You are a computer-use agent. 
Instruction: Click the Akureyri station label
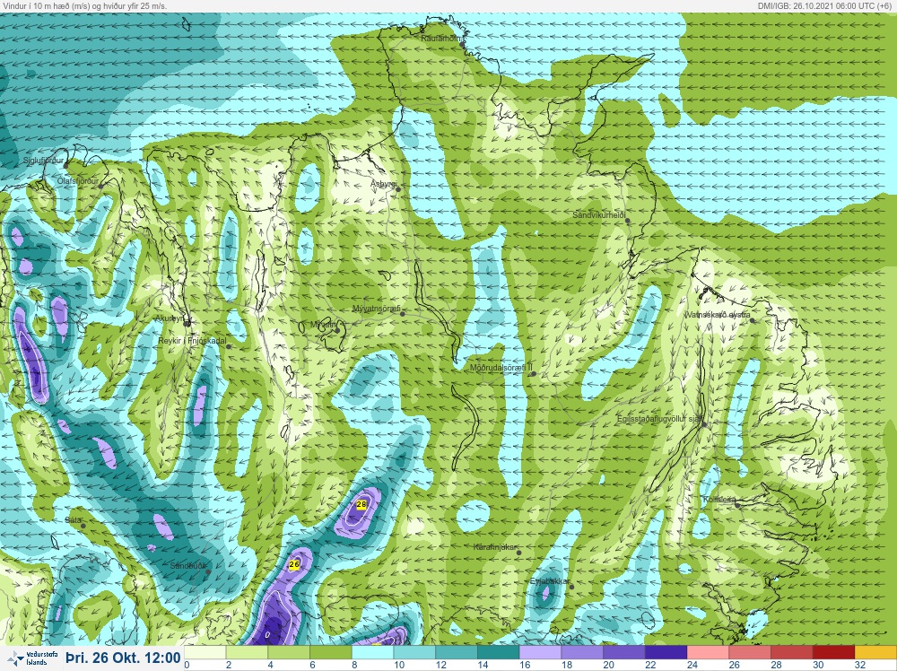(170, 318)
